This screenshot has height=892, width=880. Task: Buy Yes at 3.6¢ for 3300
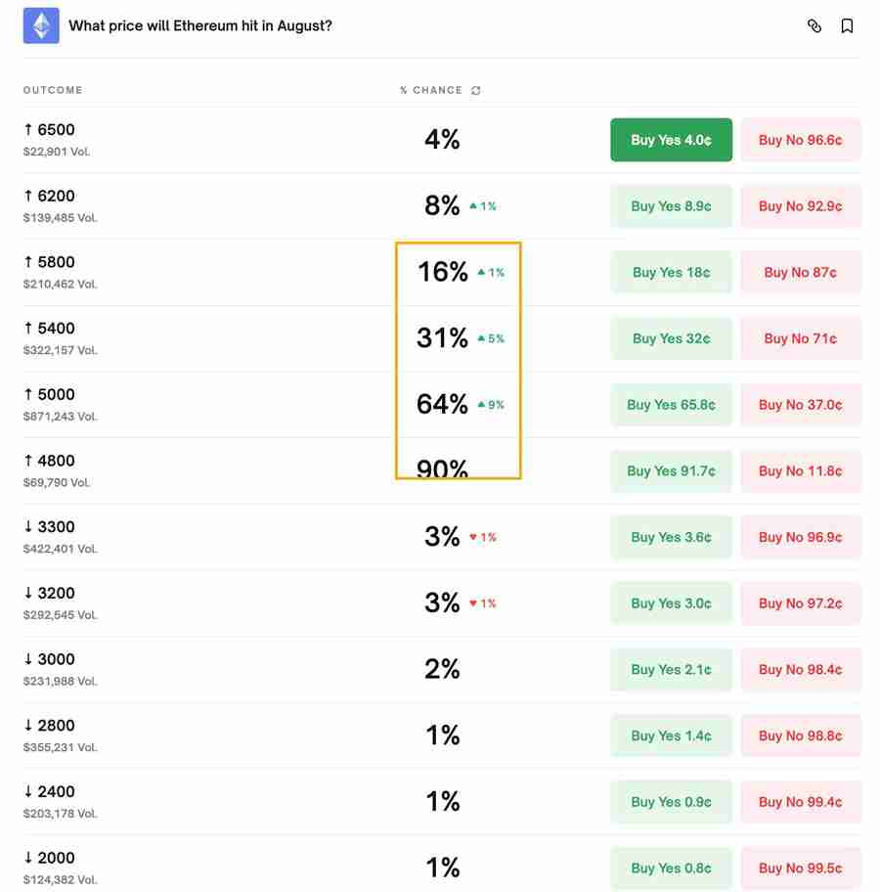[671, 537]
